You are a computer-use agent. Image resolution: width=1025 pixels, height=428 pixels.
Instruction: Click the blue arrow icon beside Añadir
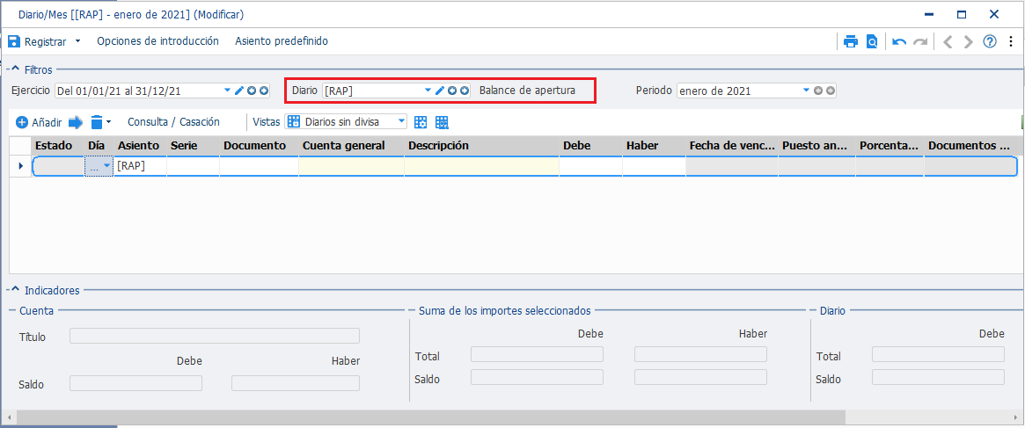point(76,121)
